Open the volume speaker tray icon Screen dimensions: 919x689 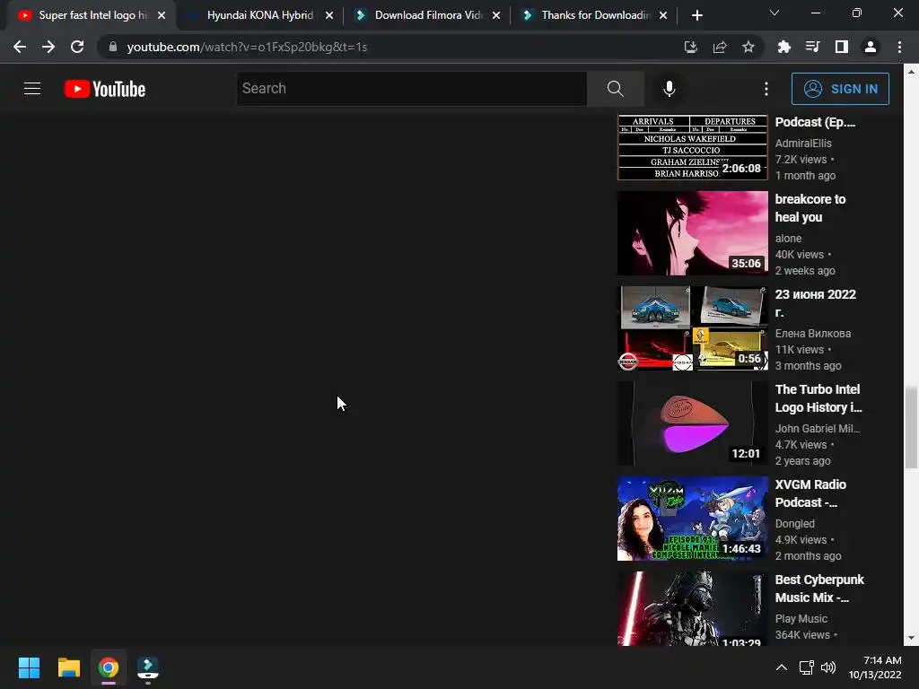click(828, 667)
